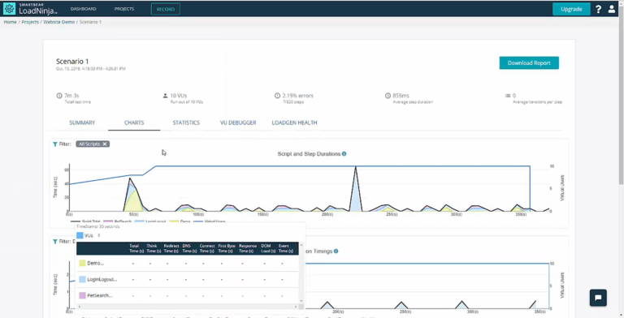Click the Record button in top bar

(166, 9)
